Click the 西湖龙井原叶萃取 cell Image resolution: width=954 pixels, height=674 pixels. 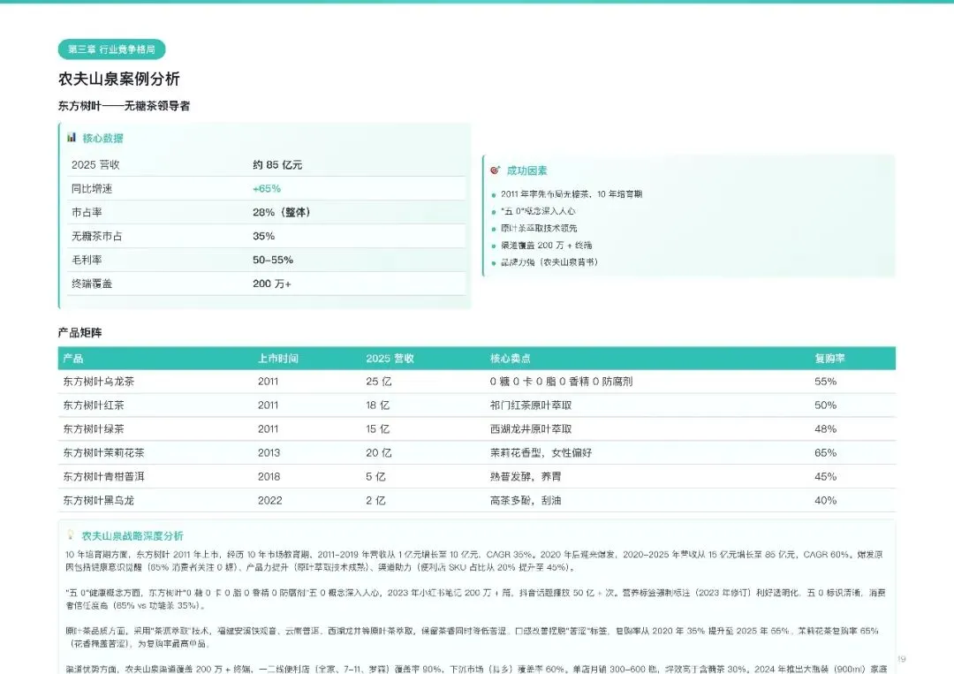(531, 428)
